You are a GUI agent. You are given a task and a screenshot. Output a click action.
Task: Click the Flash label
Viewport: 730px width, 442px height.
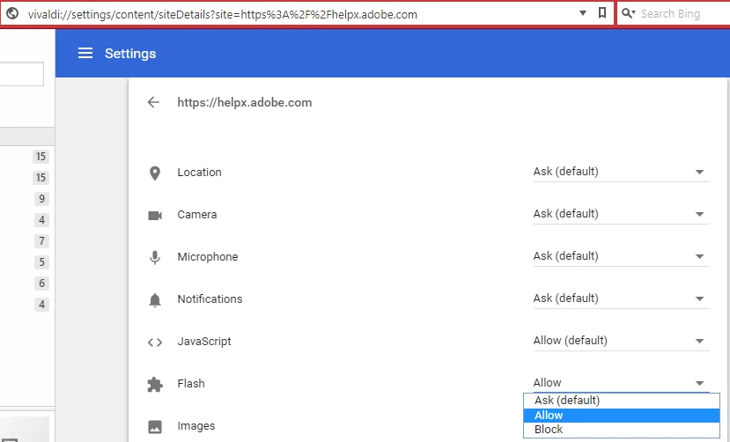tap(191, 383)
